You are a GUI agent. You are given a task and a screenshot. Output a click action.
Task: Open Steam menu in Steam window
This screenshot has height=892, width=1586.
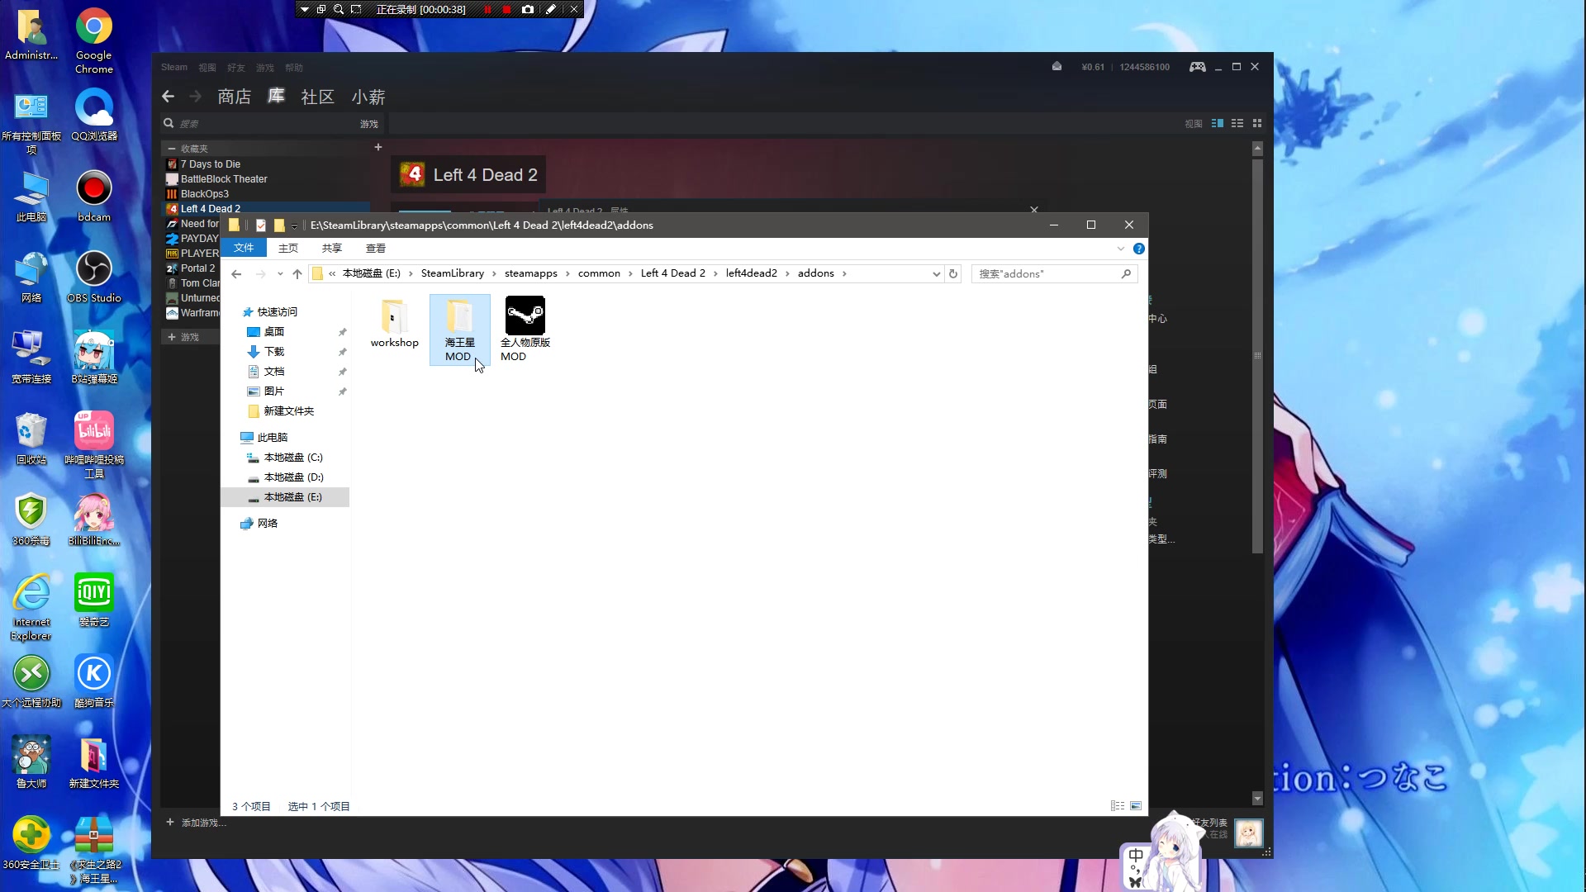[x=174, y=67]
